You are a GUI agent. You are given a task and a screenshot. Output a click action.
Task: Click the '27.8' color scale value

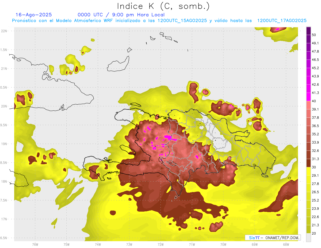click(x=315, y=184)
